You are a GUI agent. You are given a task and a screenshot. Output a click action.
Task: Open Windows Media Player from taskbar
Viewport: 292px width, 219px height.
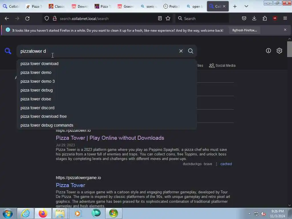(x=78, y=213)
